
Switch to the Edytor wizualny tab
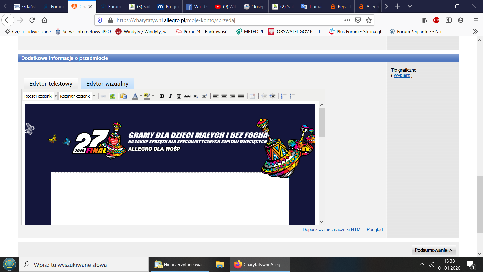(x=107, y=84)
